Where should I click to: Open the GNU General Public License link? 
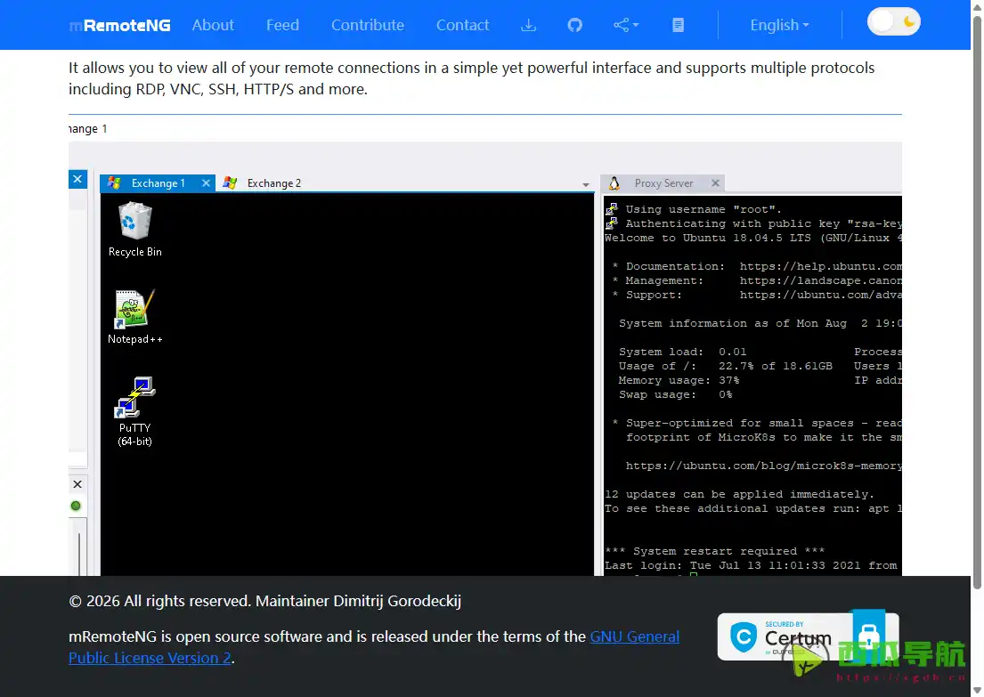point(634,637)
